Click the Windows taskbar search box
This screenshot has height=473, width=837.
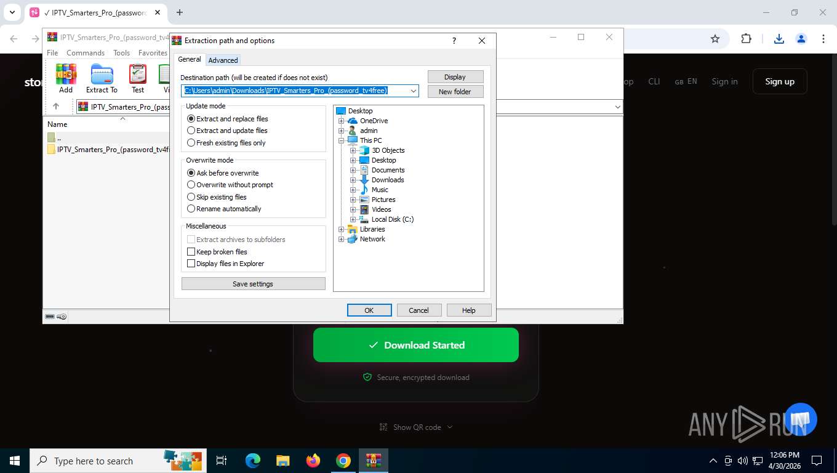coord(117,461)
